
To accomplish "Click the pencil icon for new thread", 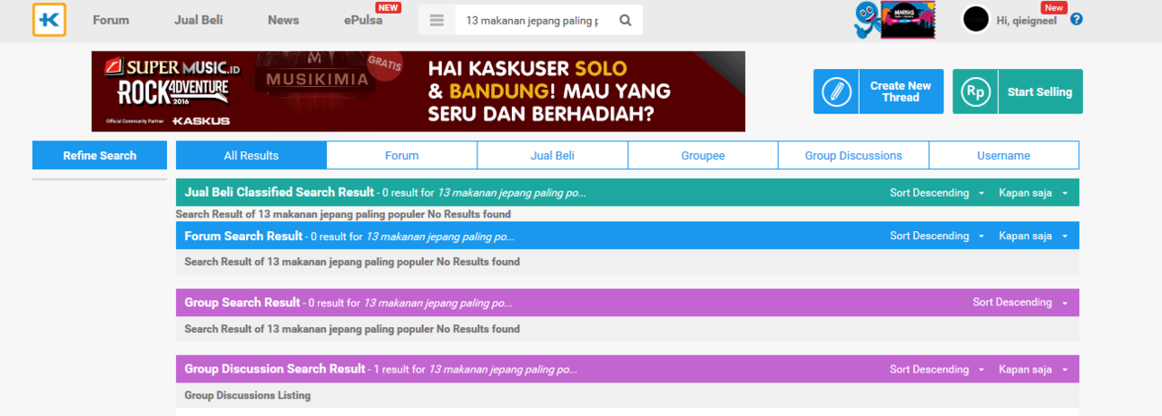I will coord(835,92).
